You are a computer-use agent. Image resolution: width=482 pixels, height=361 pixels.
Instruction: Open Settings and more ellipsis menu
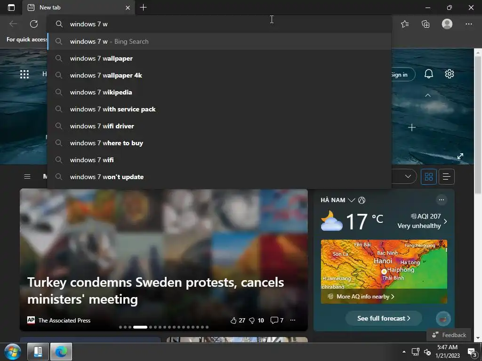(468, 24)
